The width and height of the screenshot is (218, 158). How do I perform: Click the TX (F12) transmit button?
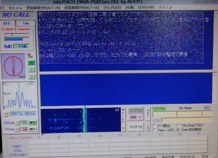point(136,127)
